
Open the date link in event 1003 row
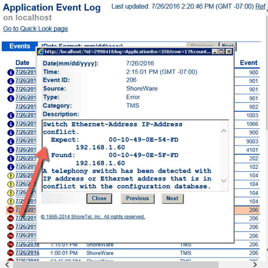coord(26,115)
